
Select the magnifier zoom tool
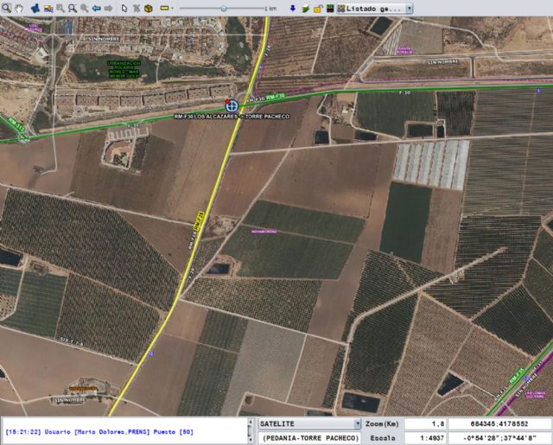pyautogui.click(x=7, y=8)
